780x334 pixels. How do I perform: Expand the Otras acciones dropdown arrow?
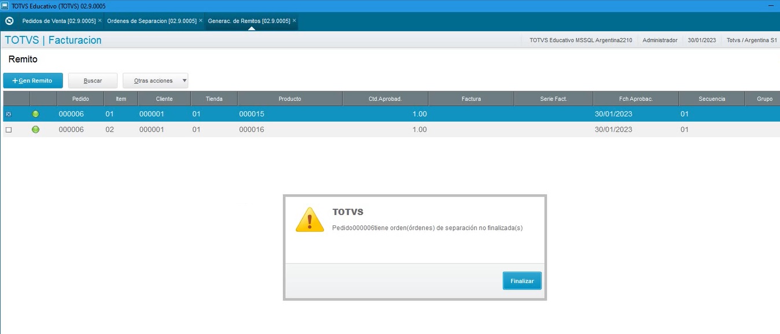coord(184,80)
